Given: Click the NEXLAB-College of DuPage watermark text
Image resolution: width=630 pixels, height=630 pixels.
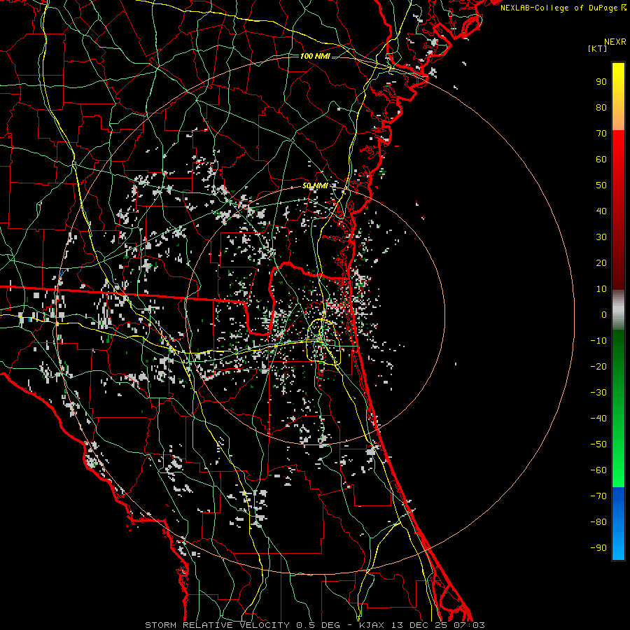Looking at the screenshot, I should [x=559, y=8].
